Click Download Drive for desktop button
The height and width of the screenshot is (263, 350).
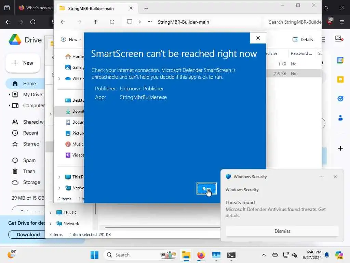27,235
